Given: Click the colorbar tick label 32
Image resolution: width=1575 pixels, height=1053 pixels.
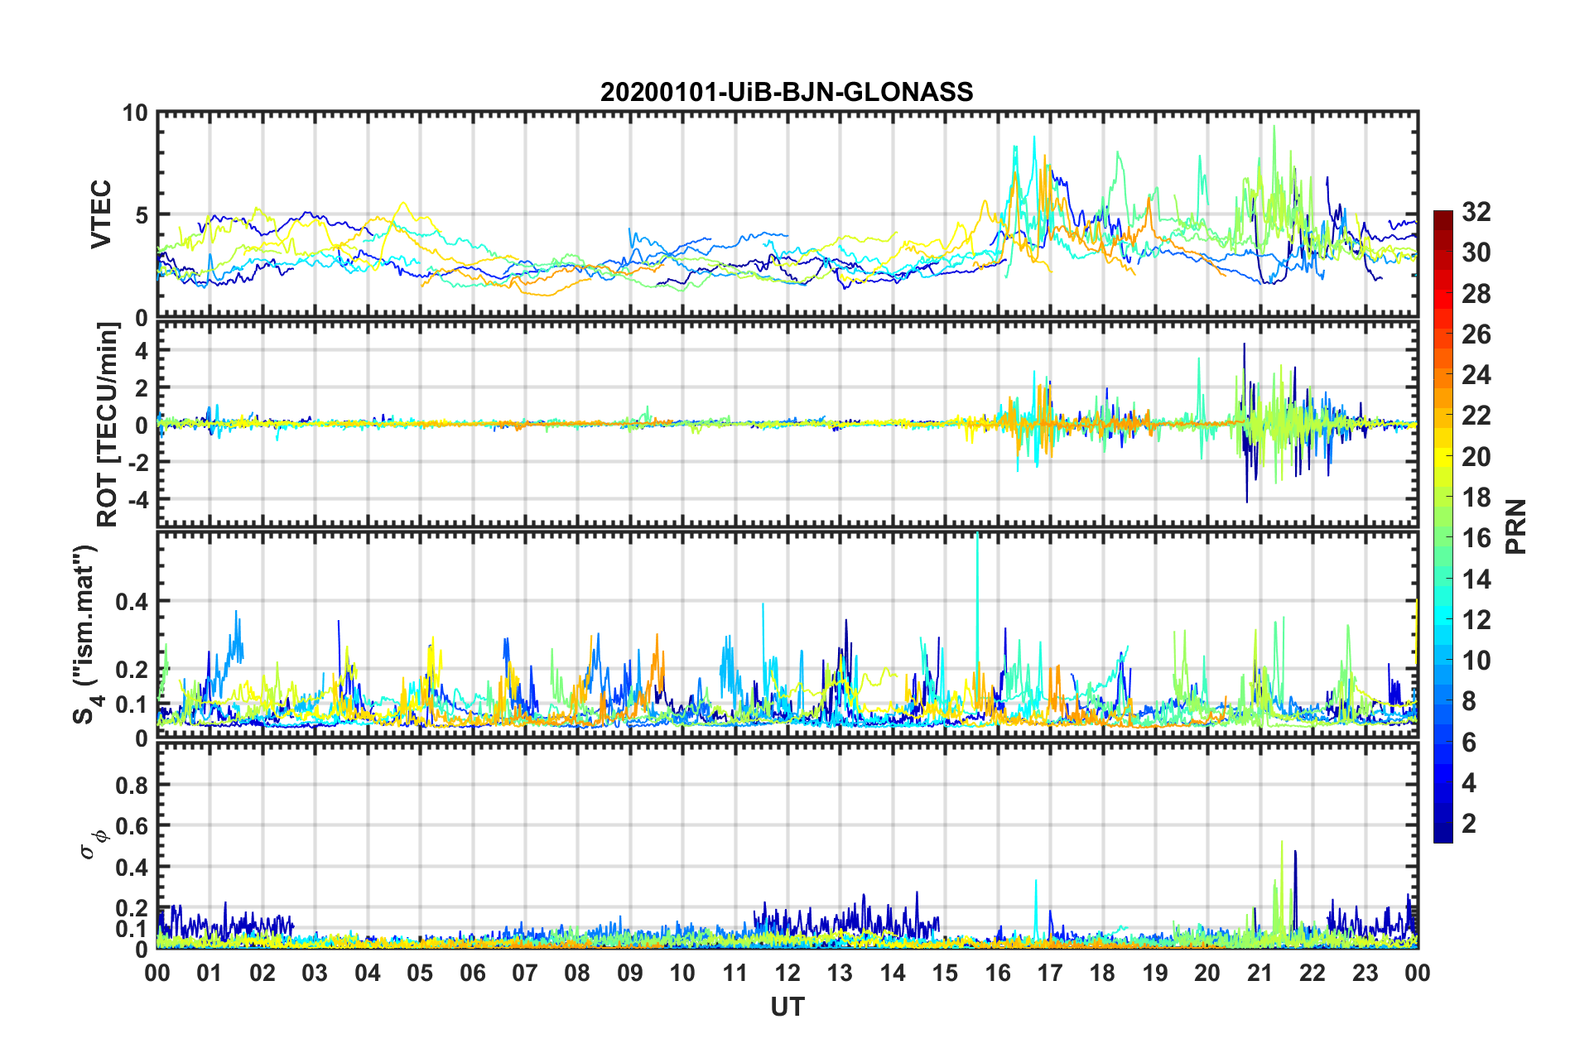Looking at the screenshot, I should pyautogui.click(x=1476, y=212).
